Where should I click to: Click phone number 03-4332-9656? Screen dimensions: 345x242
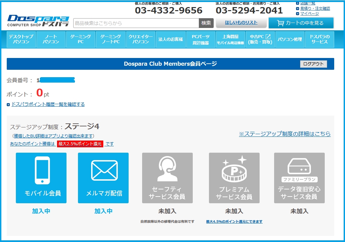point(168,10)
